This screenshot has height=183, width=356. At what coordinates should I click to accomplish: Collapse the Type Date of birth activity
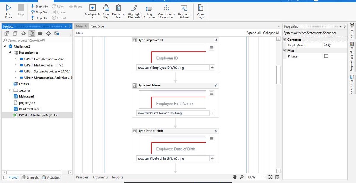(x=216, y=131)
